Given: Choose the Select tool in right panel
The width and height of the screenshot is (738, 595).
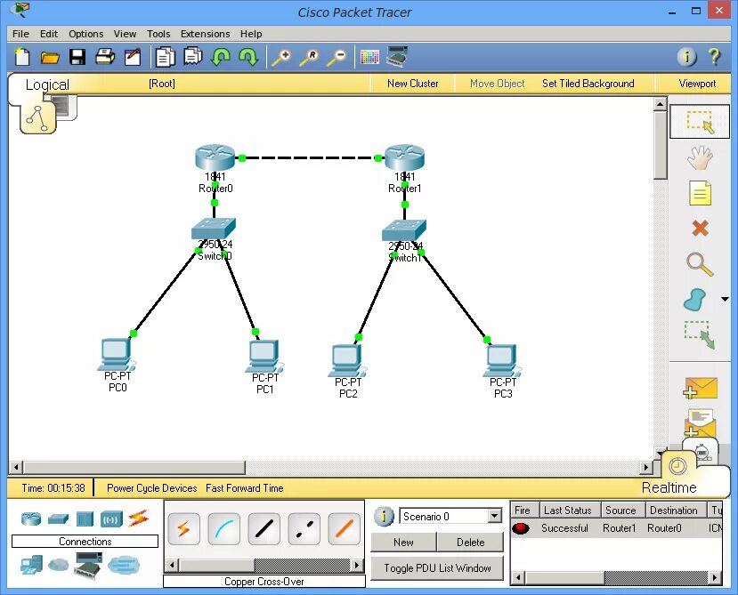Looking at the screenshot, I should pos(700,122).
